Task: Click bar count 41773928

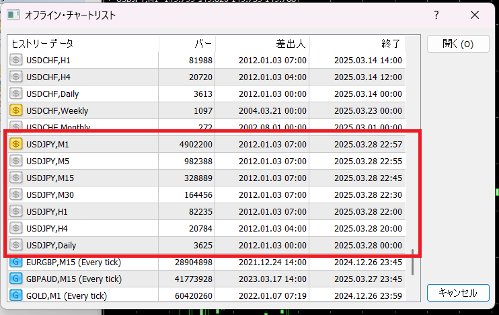Action: 194,279
